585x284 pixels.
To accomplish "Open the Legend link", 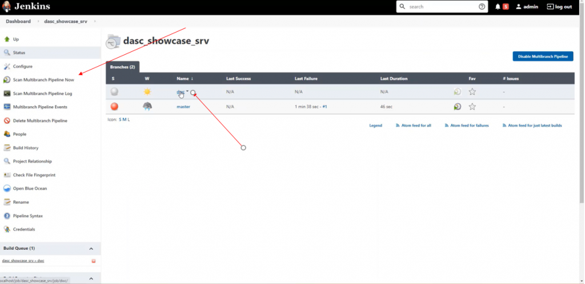I will coord(376,125).
